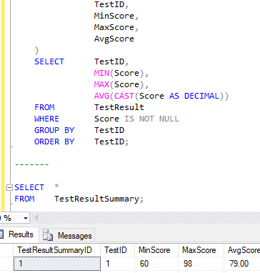Switch to the Results tab
The image size is (260, 273).
19,234
